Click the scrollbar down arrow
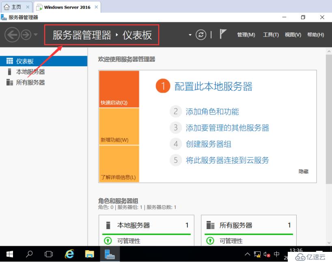 (x=329, y=243)
